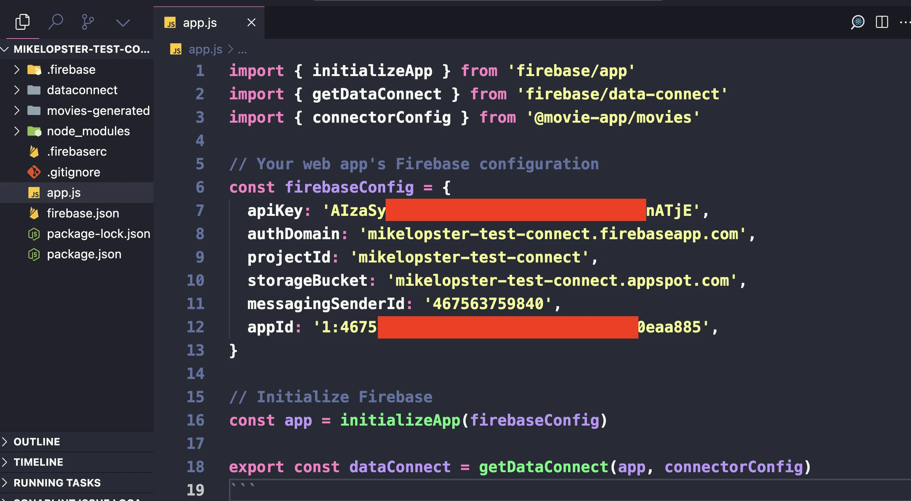Click the appId property name
Screen dimensions: 911x501
[x=271, y=327]
